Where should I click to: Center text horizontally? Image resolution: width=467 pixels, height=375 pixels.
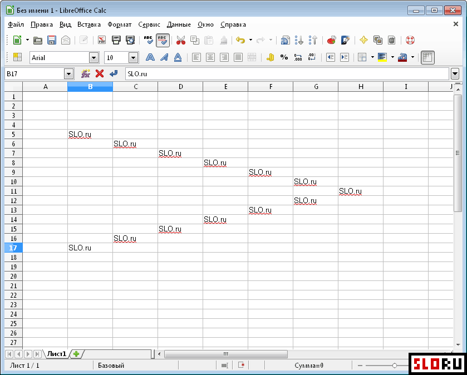[x=210, y=57]
